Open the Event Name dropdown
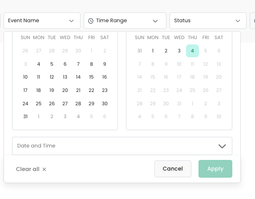 click(x=42, y=20)
